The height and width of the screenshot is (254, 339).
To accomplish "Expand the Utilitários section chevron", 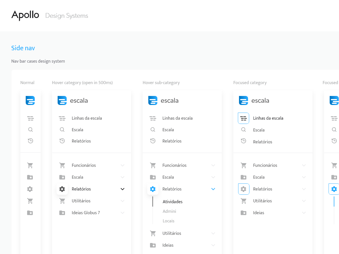I will click(122, 201).
